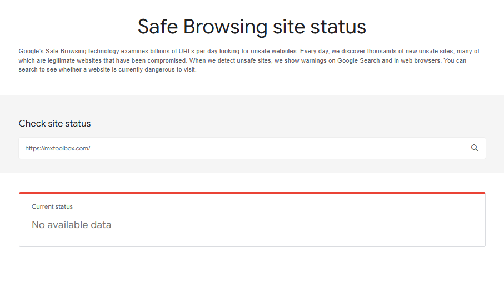Screen dimensions: 504x283
Task: Click the "No available data" status text
Action: 71,225
